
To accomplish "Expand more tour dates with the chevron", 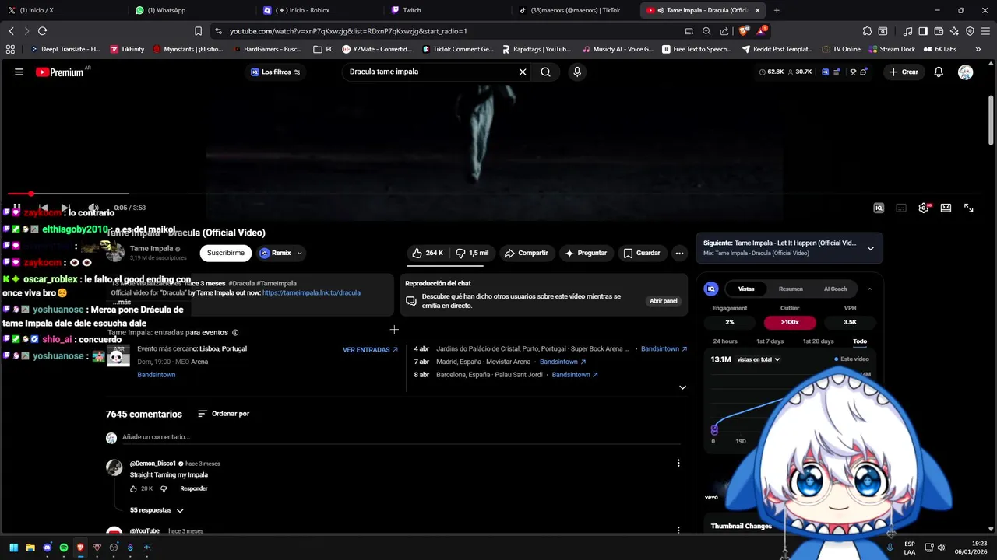I will pyautogui.click(x=682, y=387).
